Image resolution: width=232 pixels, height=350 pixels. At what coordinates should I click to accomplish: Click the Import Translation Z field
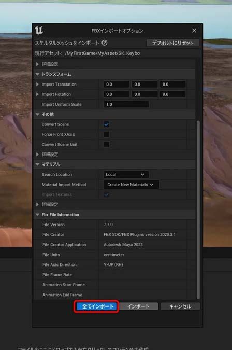pyautogui.click(x=172, y=85)
